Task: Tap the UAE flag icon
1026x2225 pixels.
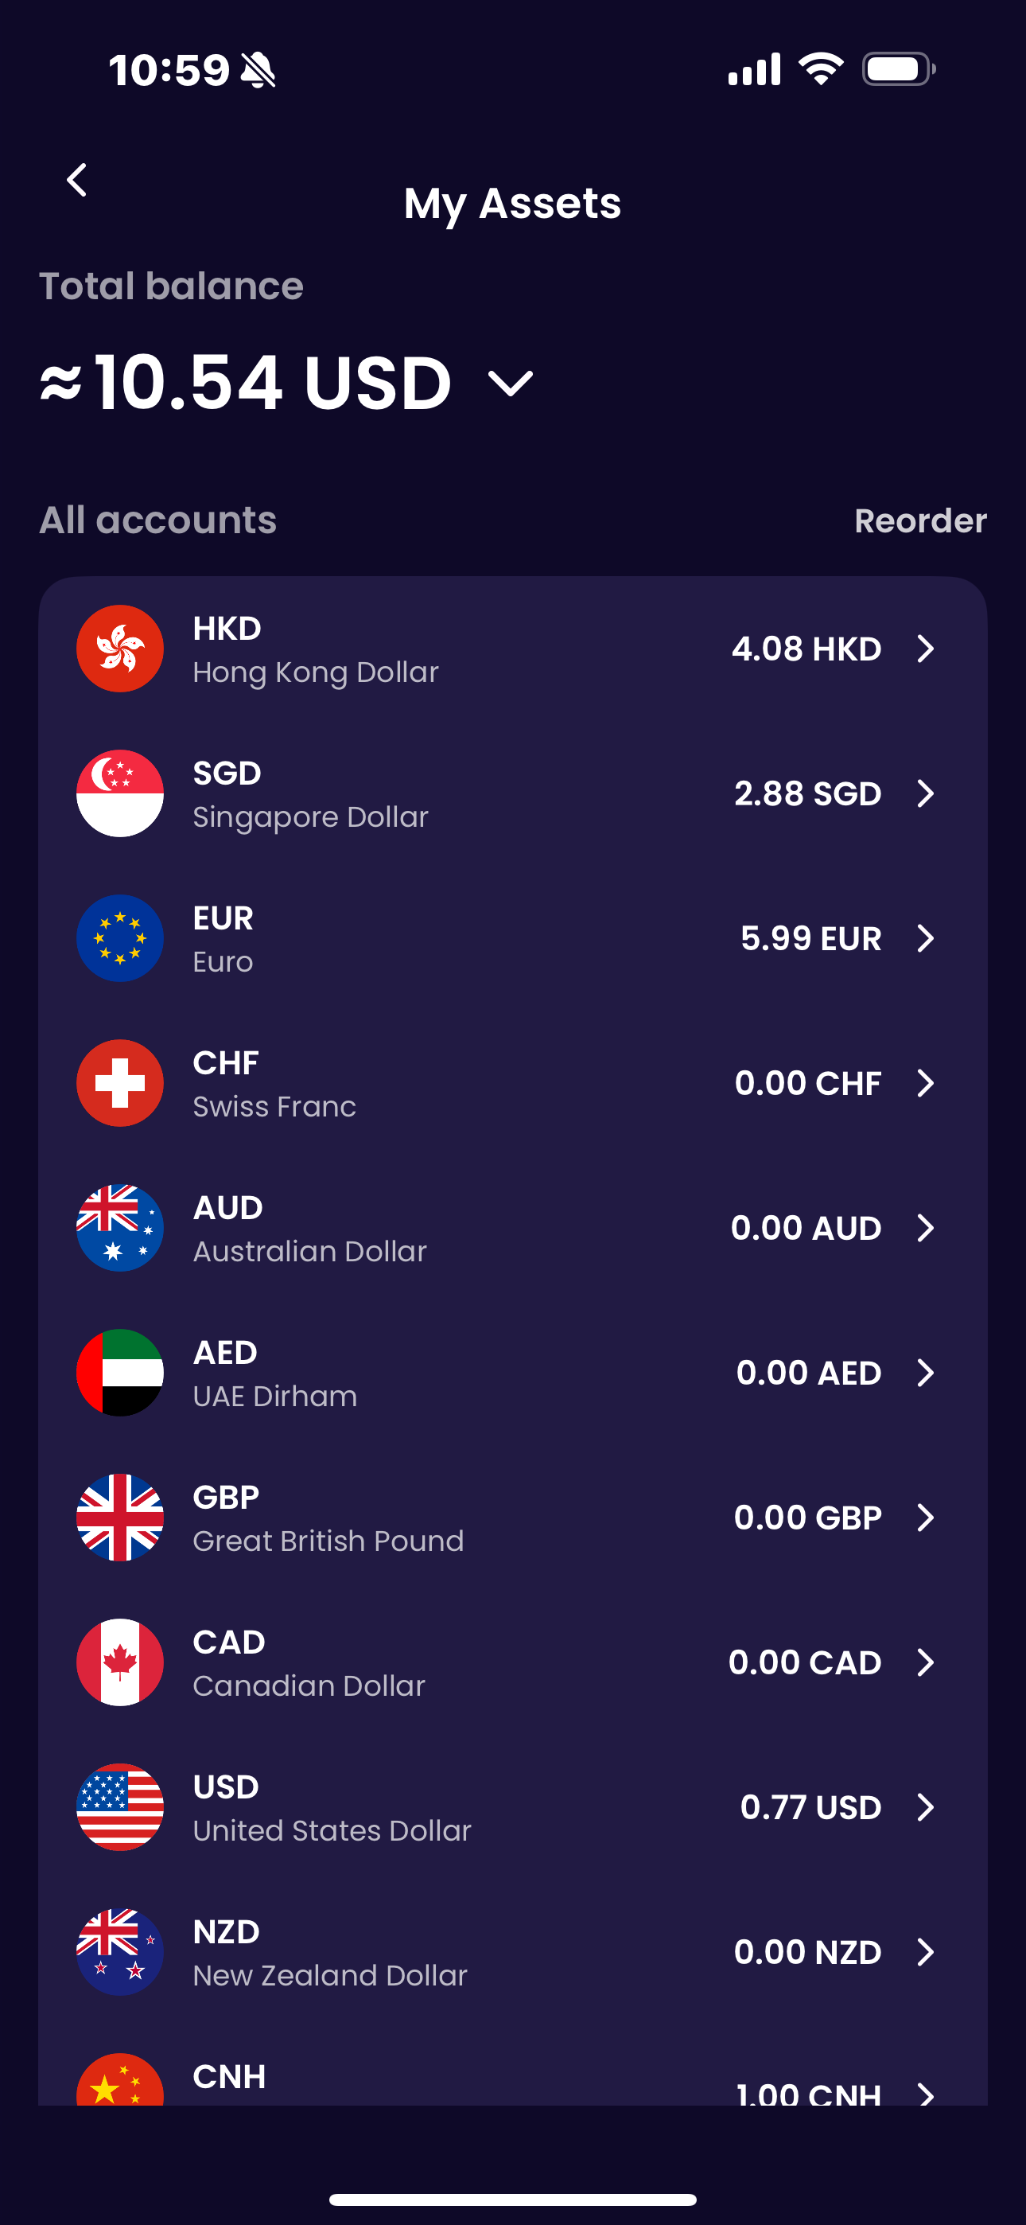Action: (120, 1373)
